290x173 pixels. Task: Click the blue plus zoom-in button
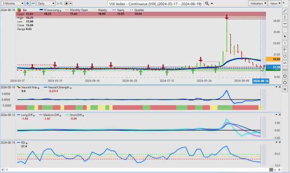tap(27, 3)
